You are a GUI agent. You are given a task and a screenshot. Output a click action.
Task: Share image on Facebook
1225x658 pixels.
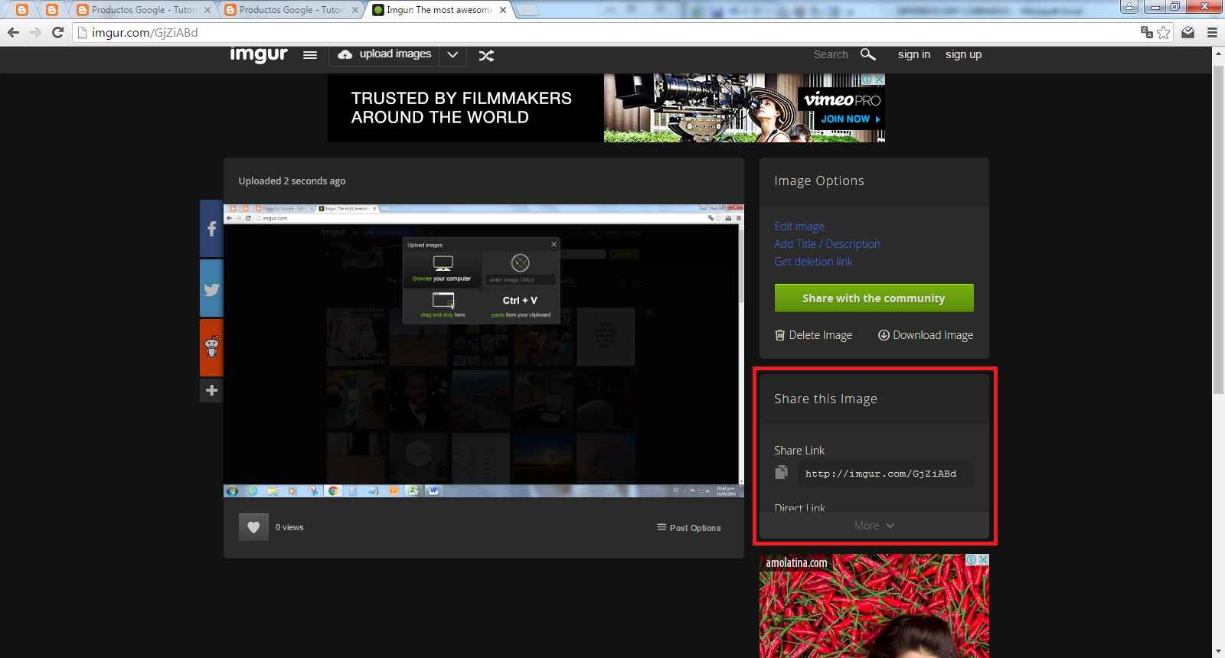[212, 228]
